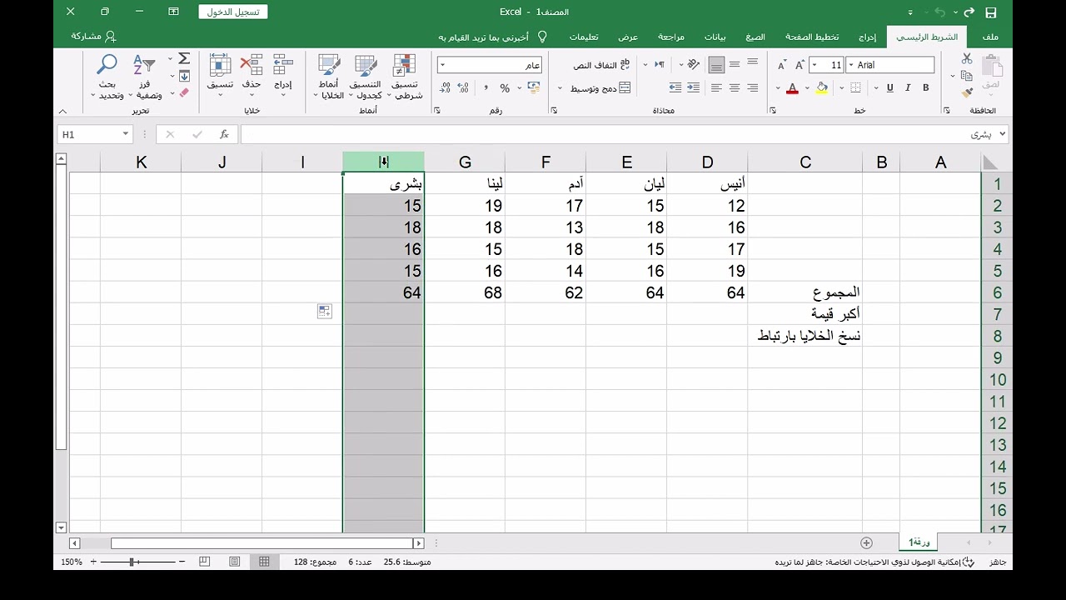Open the font color dropdown arrow
The height and width of the screenshot is (600, 1066).
click(x=778, y=87)
